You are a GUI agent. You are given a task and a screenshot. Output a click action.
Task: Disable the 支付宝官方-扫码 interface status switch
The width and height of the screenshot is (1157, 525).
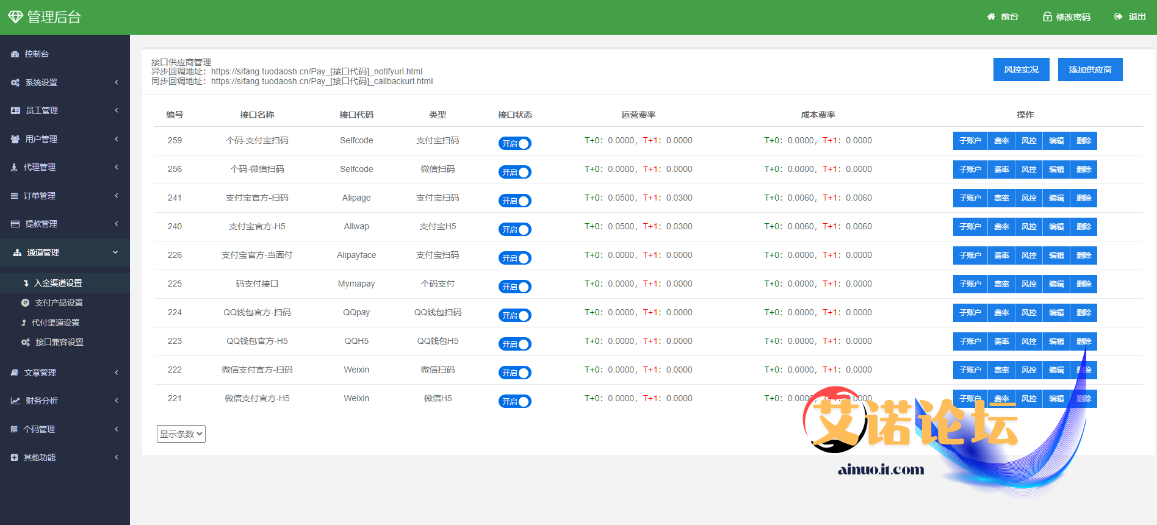(x=515, y=201)
